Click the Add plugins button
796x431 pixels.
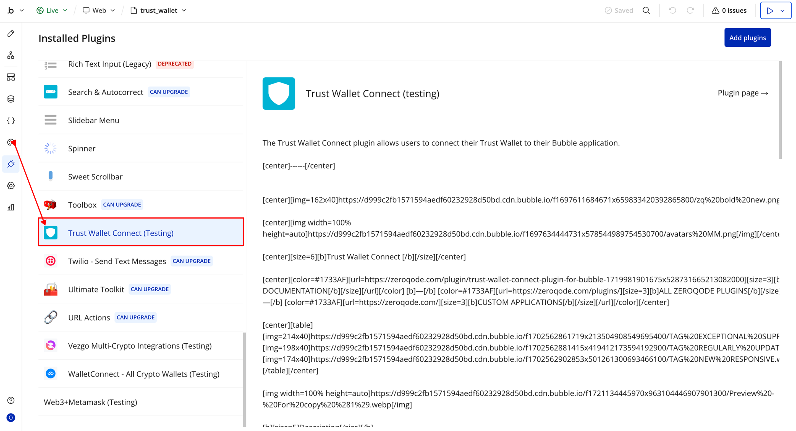pyautogui.click(x=747, y=38)
